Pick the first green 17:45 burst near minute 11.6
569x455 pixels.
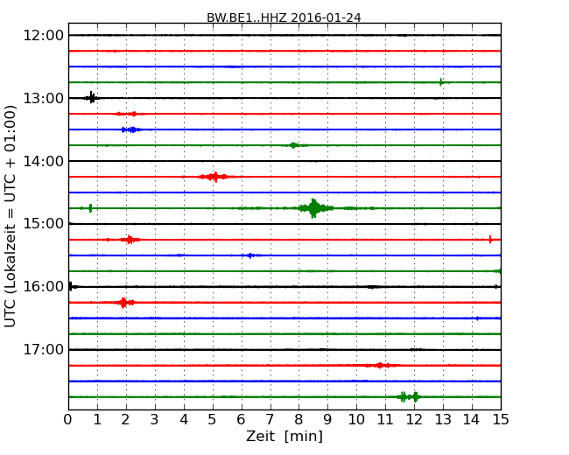(403, 397)
